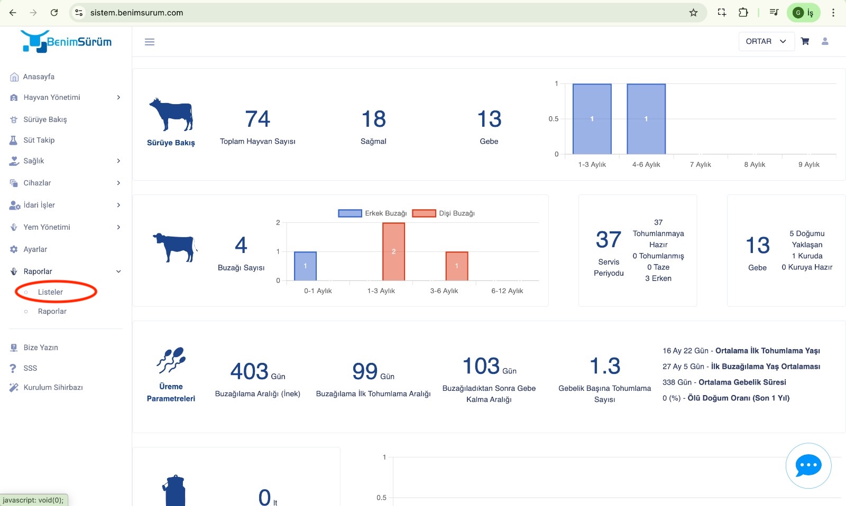
Task: Select Listeler under Raporlar
Action: pyautogui.click(x=50, y=292)
